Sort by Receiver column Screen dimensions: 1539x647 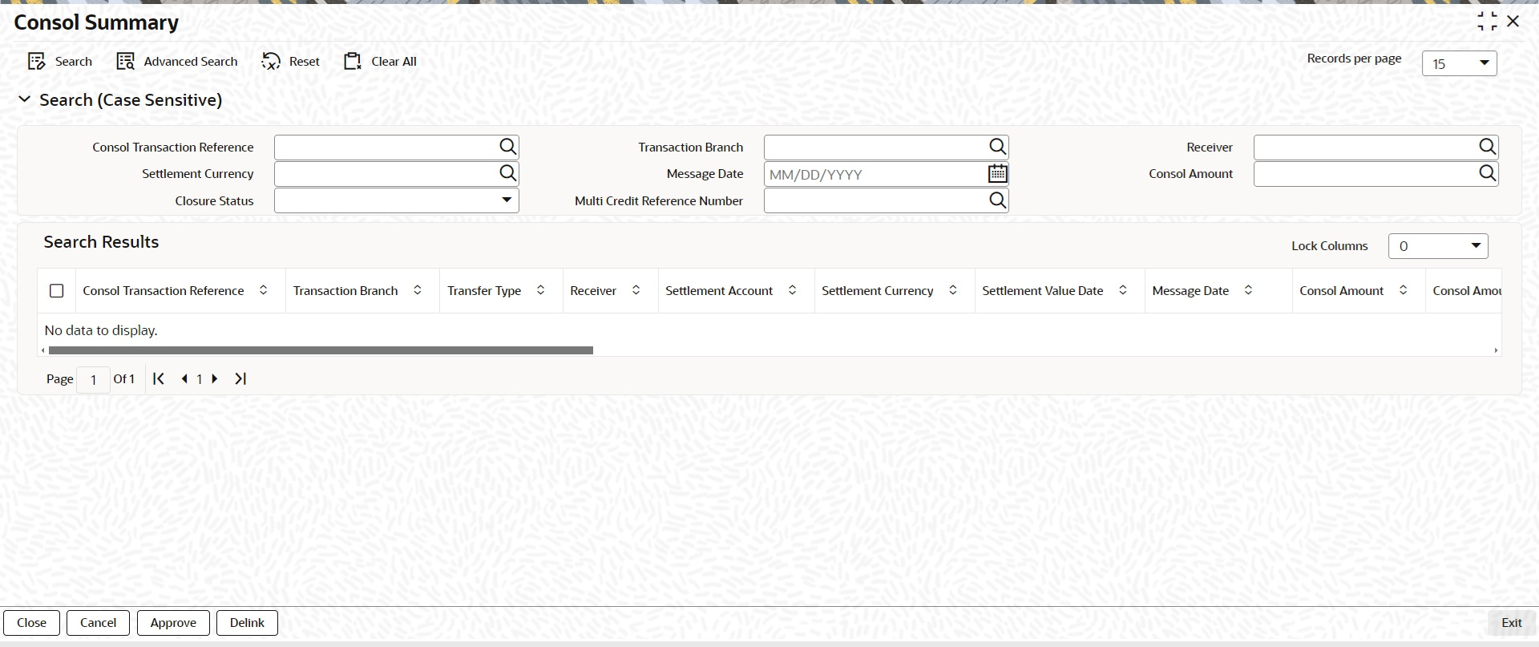click(636, 290)
